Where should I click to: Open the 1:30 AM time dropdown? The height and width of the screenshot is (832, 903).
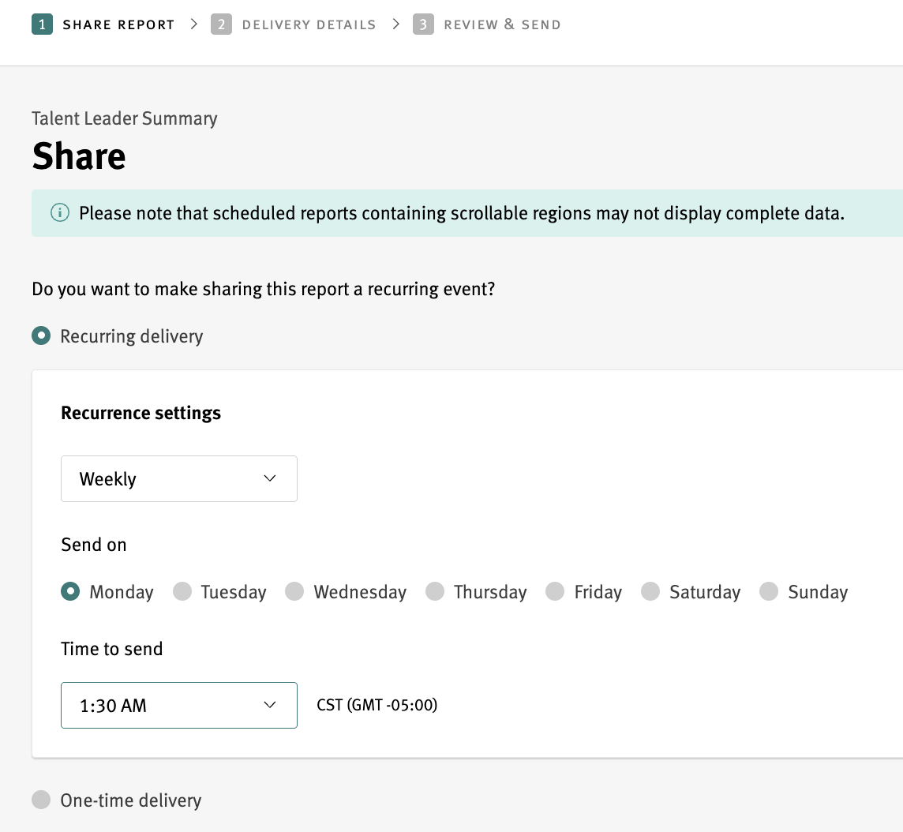coord(179,706)
